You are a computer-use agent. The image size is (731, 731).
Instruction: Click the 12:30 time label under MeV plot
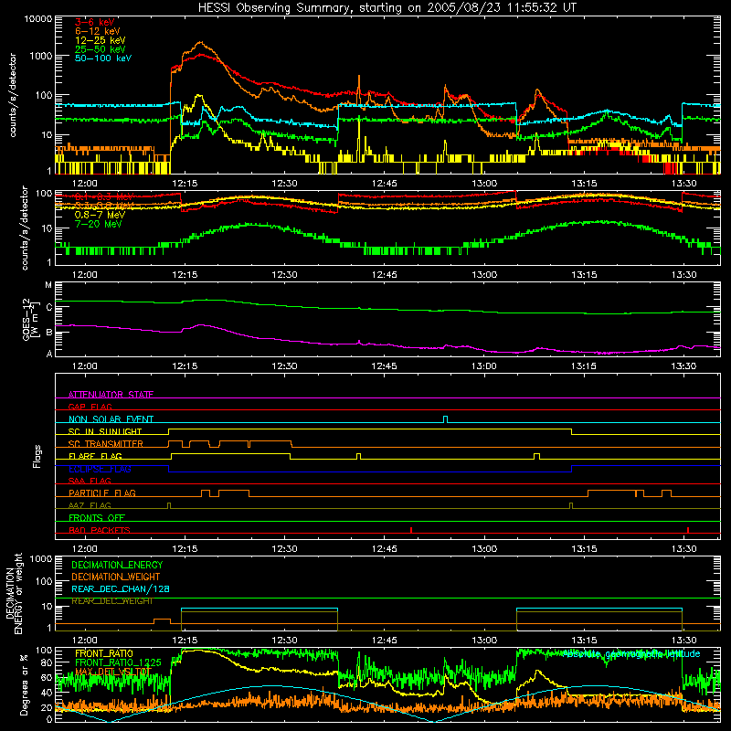click(x=284, y=275)
